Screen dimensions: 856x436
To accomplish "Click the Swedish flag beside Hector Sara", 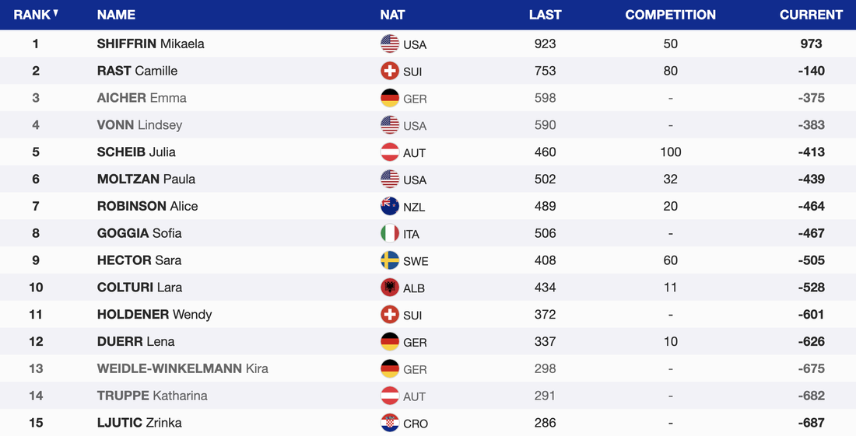I will (x=390, y=260).
